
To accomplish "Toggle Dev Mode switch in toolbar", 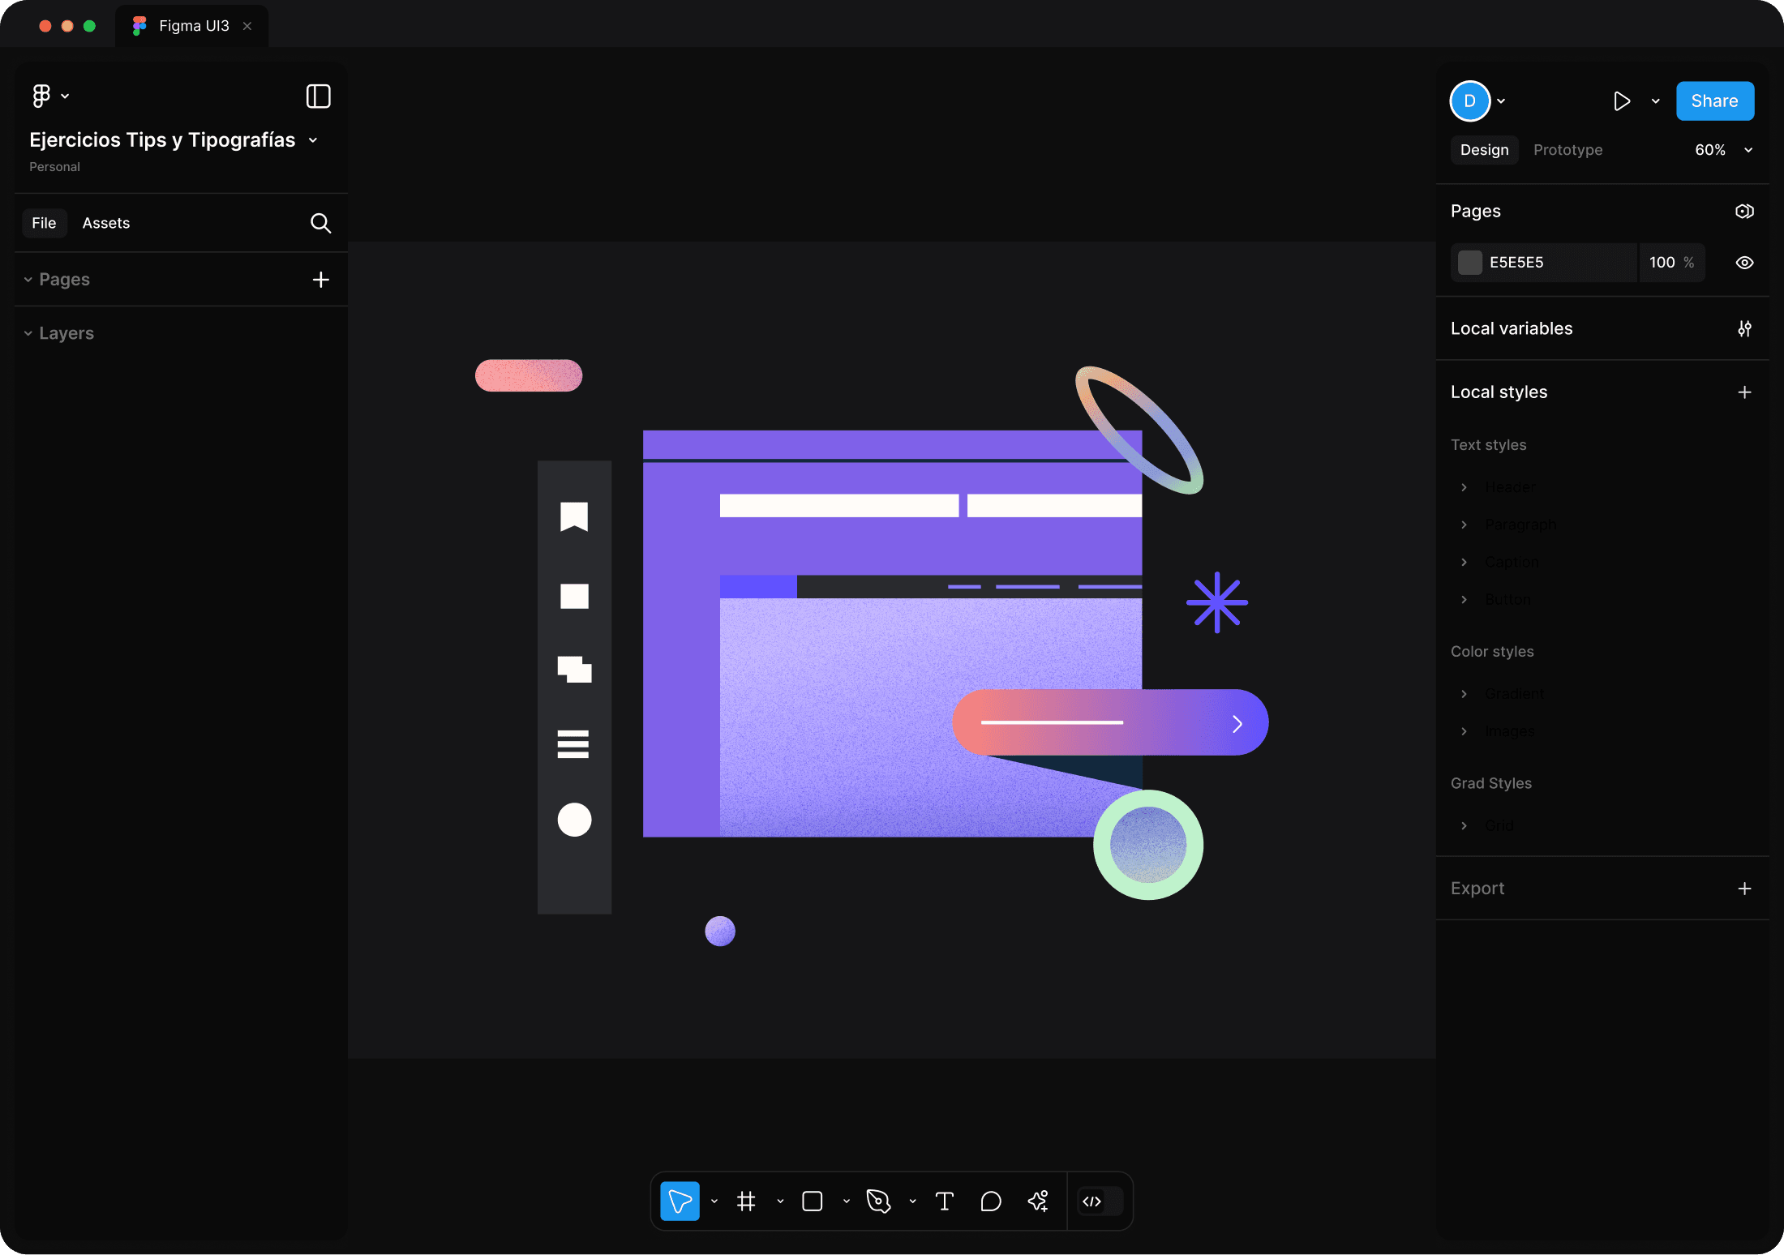I will coord(1100,1201).
